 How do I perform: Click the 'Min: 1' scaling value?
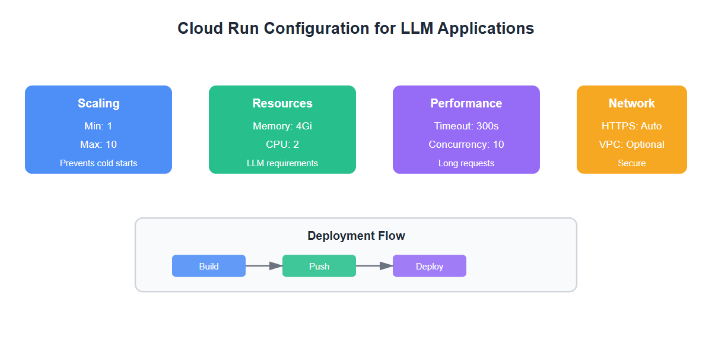coord(98,126)
